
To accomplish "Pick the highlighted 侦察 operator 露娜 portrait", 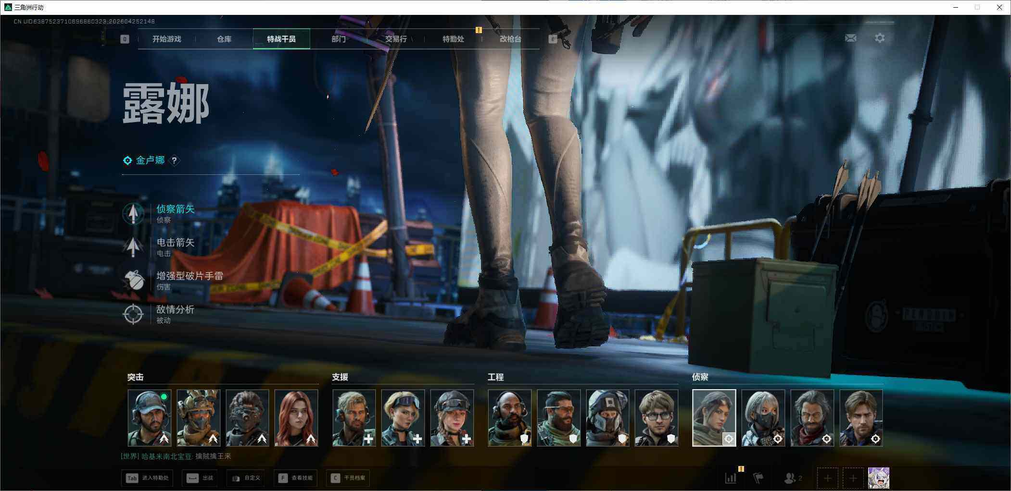I will 714,418.
